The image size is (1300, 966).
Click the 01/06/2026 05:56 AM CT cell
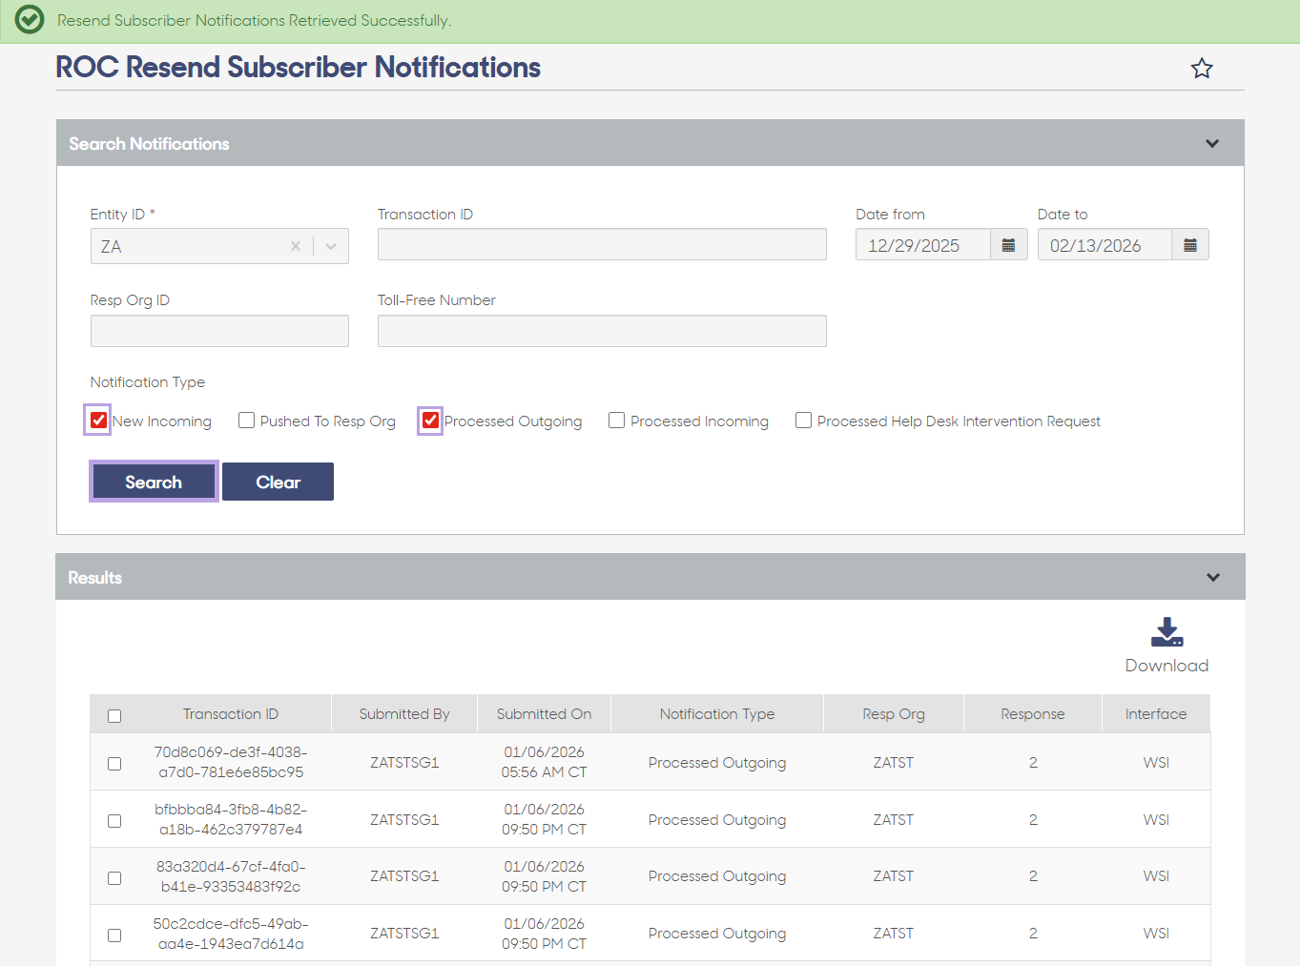(544, 762)
